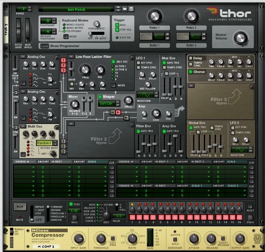Image resolution: width=265 pixels, height=252 pixels.
Task: Adjust the Amp GAIN knob
Action: pyautogui.click(x=156, y=113)
